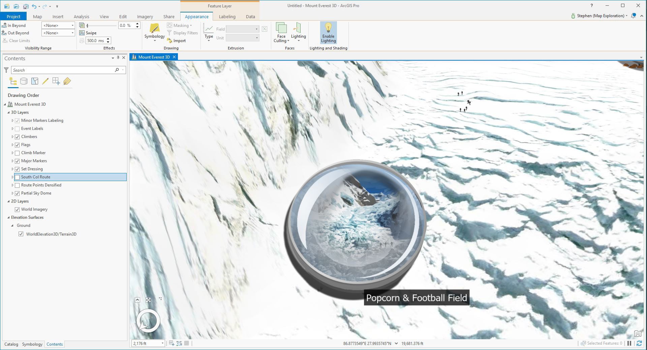Open the extrusion Field dropdown
The width and height of the screenshot is (647, 350).
[x=243, y=29]
